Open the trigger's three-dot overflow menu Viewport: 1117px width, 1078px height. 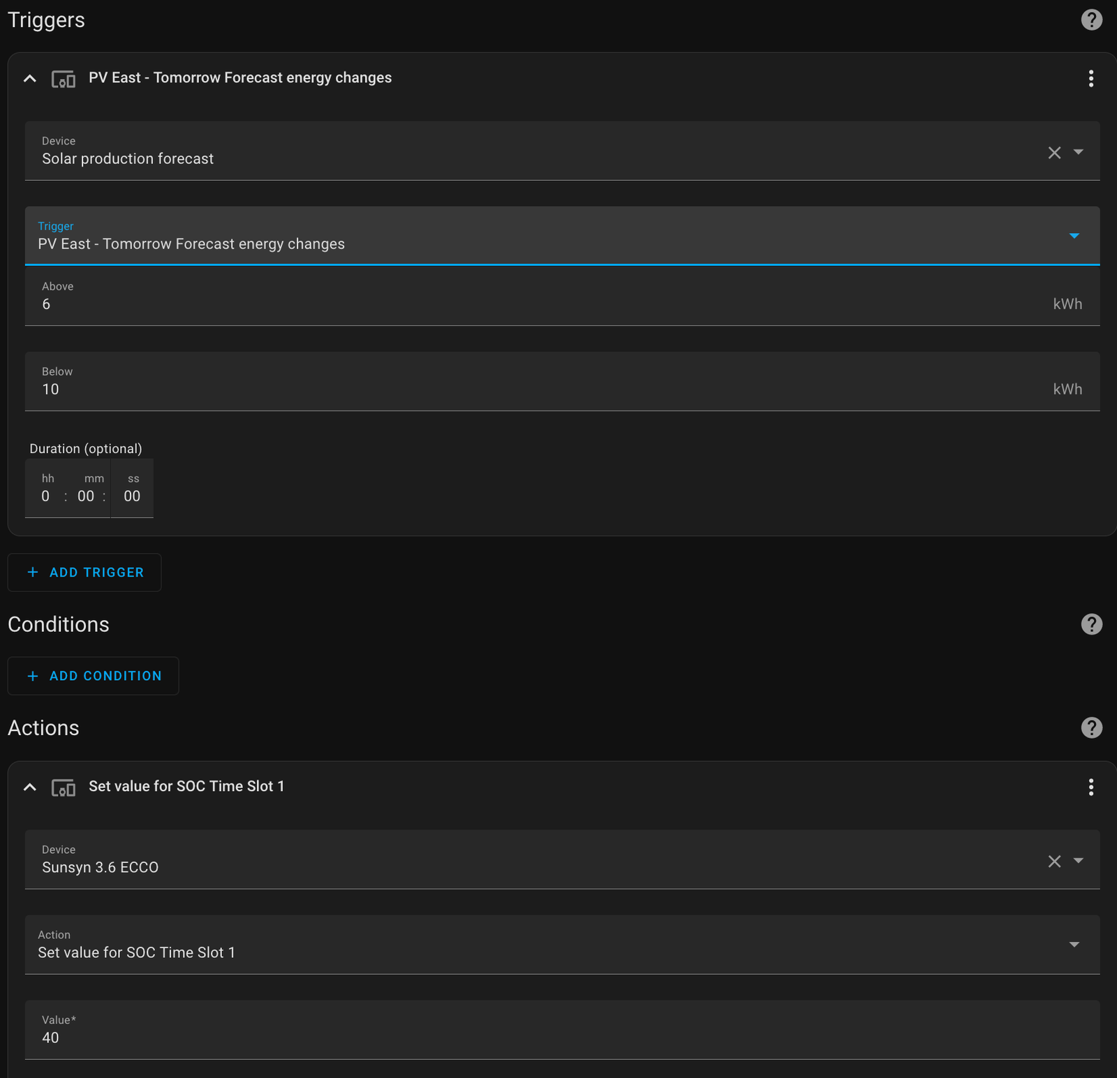1091,79
